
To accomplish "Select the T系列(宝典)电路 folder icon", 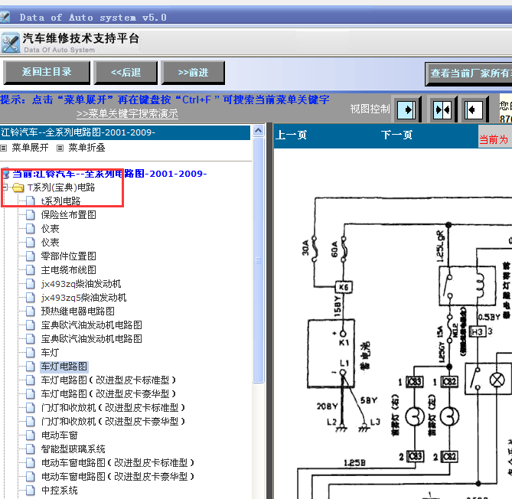I will coord(18,188).
